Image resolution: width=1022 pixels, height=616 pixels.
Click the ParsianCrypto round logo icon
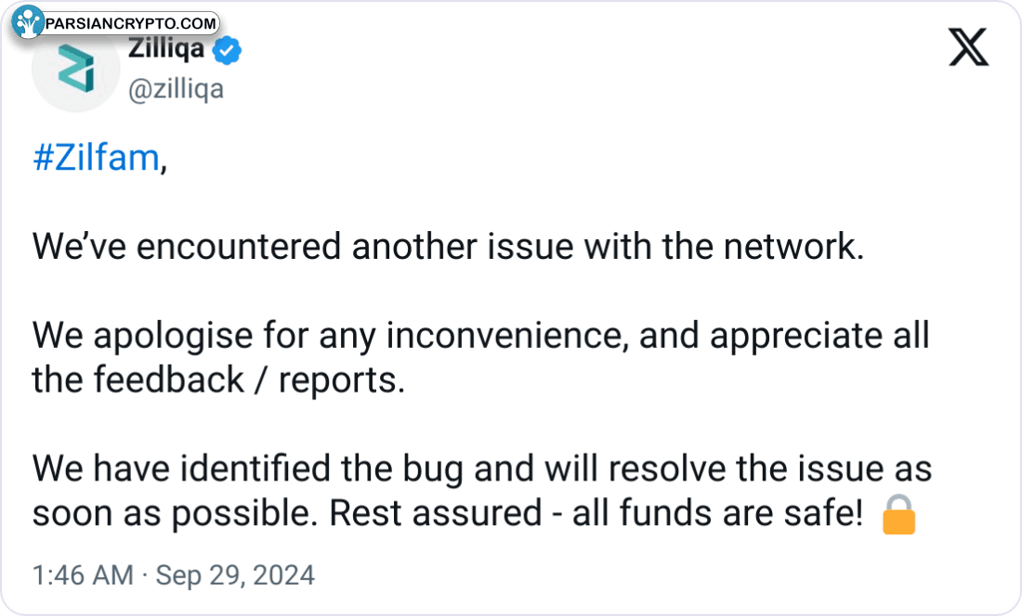[x=27, y=21]
